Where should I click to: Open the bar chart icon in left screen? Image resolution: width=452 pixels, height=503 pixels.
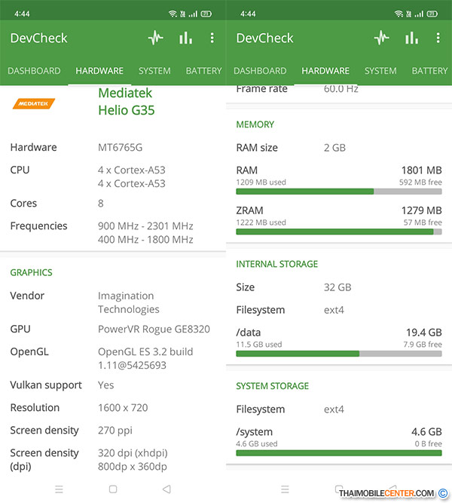(x=185, y=38)
